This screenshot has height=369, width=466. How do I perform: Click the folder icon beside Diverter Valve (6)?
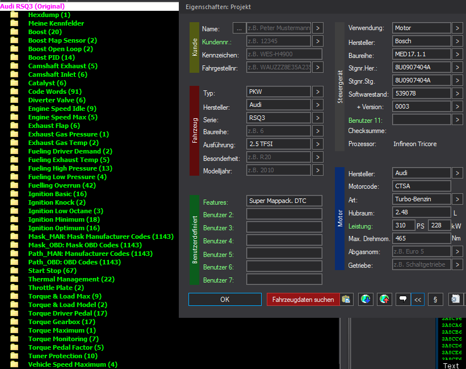pyautogui.click(x=14, y=100)
